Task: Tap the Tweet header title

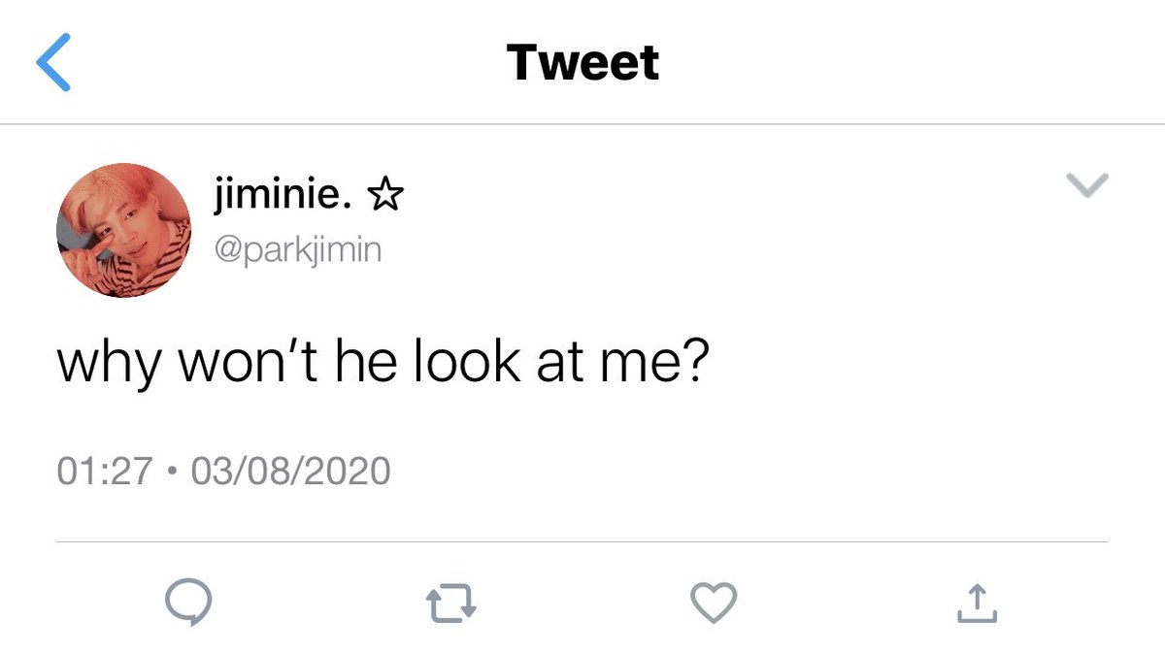Action: pyautogui.click(x=582, y=64)
